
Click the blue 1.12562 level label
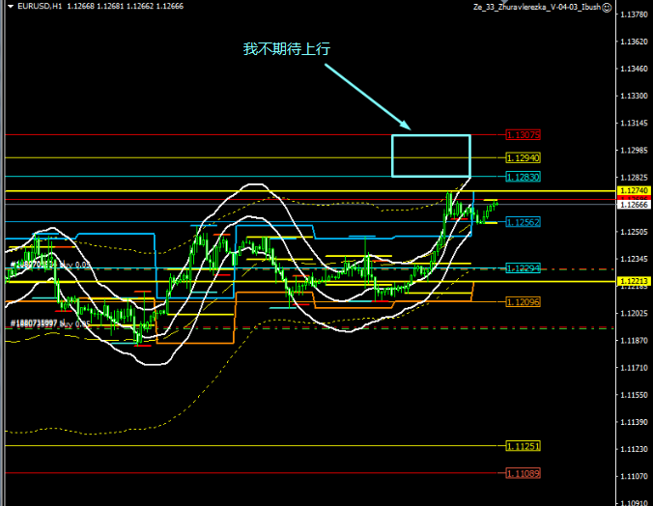coord(523,222)
